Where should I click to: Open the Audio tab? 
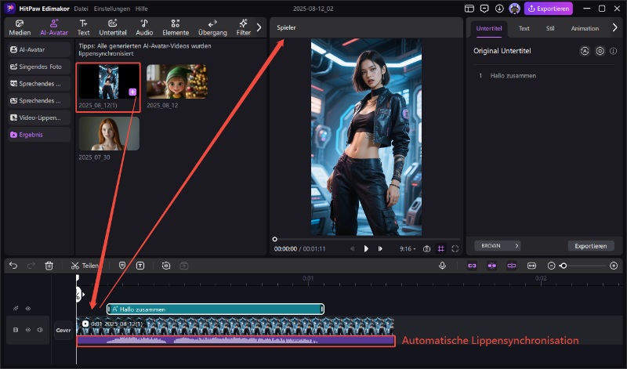point(144,27)
